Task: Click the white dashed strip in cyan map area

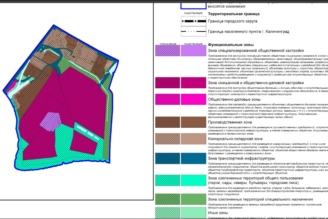Action: tap(87, 130)
